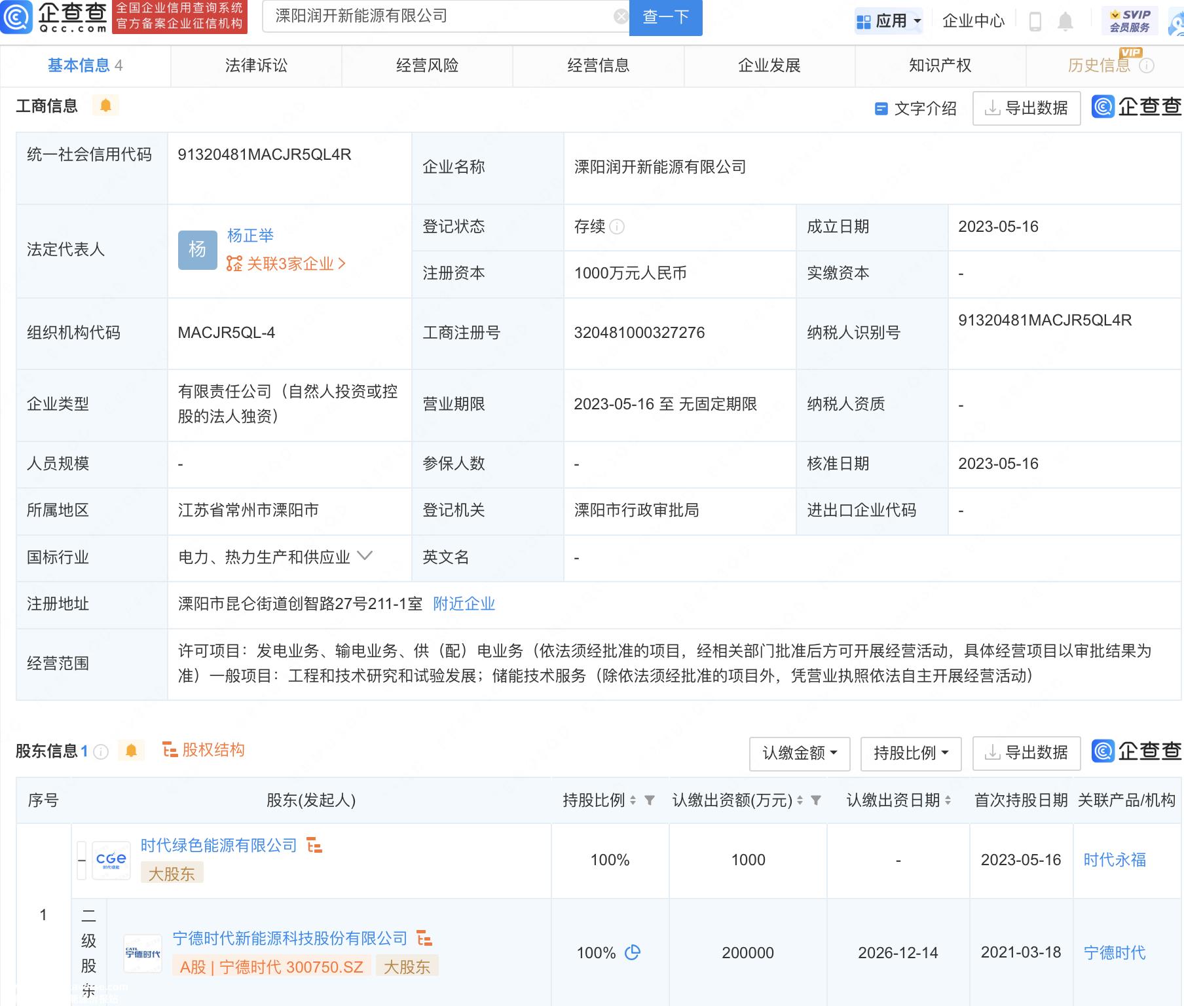This screenshot has width=1184, height=1006.
Task: Select organization code MACJR5QL-4
Action: (226, 333)
